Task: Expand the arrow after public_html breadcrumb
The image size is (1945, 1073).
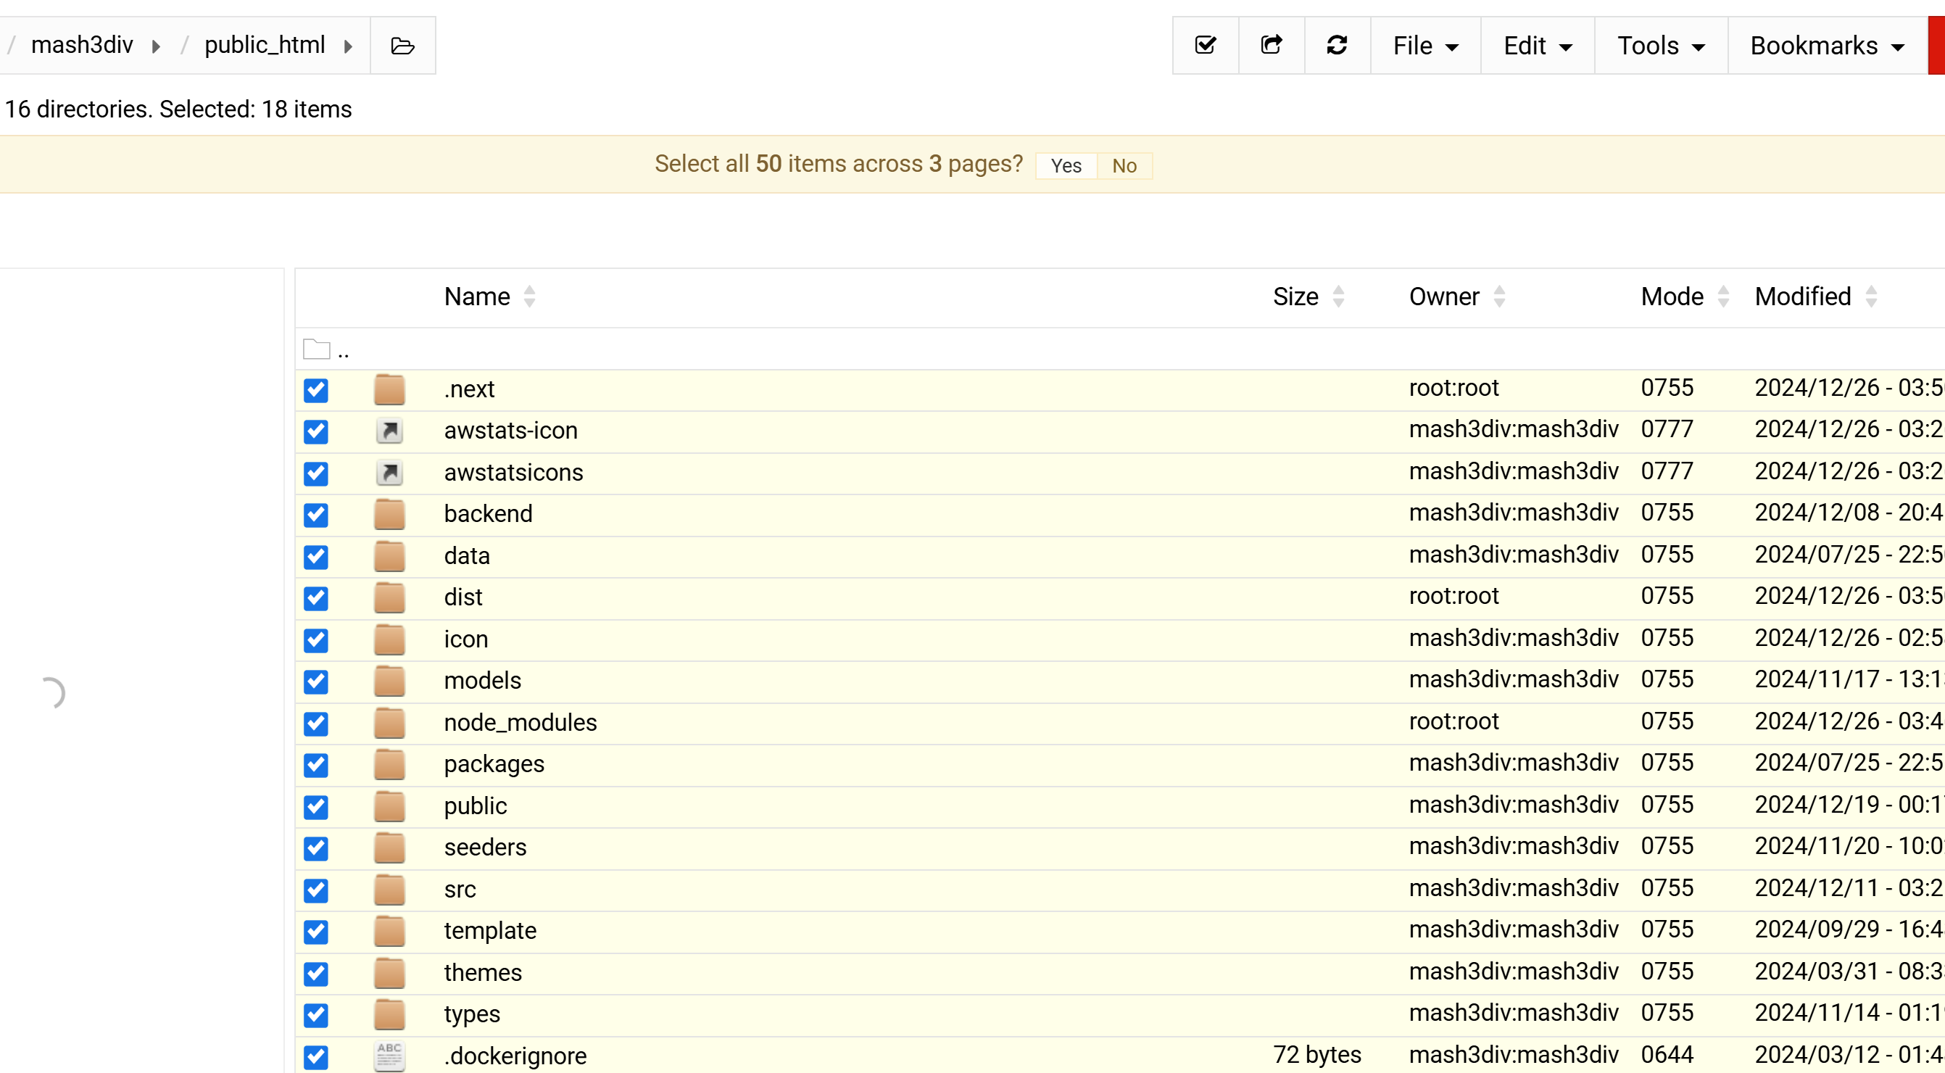Action: (348, 46)
